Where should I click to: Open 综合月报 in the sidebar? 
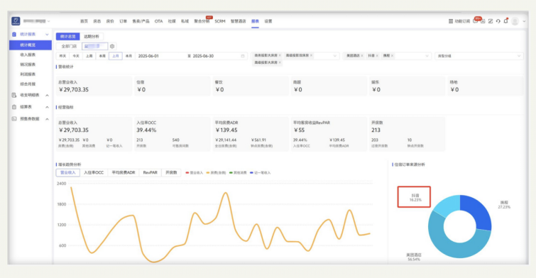pyautogui.click(x=28, y=84)
